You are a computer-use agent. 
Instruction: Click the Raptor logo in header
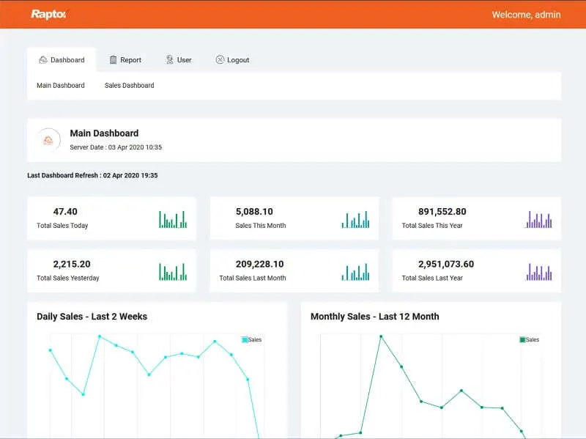click(48, 14)
